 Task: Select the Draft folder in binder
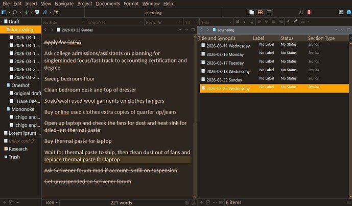pyautogui.click(x=20, y=21)
